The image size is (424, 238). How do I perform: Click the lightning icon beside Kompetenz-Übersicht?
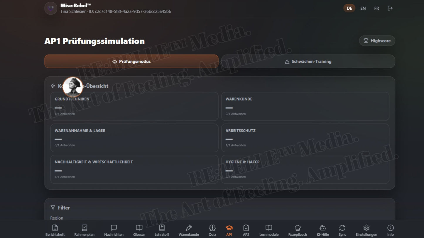[53, 86]
